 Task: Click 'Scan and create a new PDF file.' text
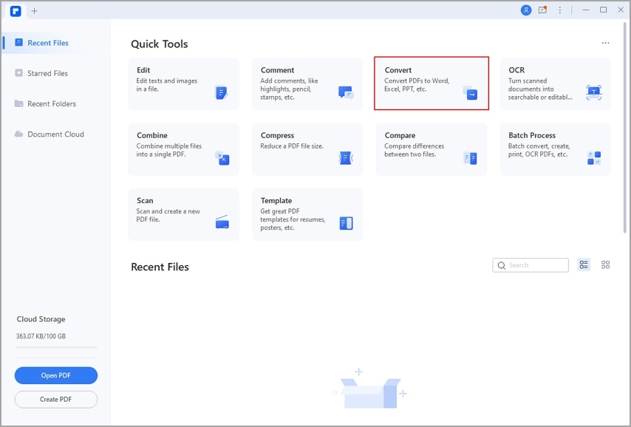click(x=168, y=215)
